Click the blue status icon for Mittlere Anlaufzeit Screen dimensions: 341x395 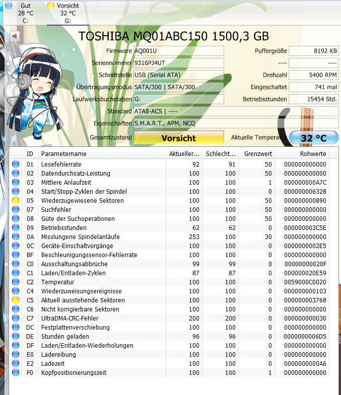click(x=16, y=182)
